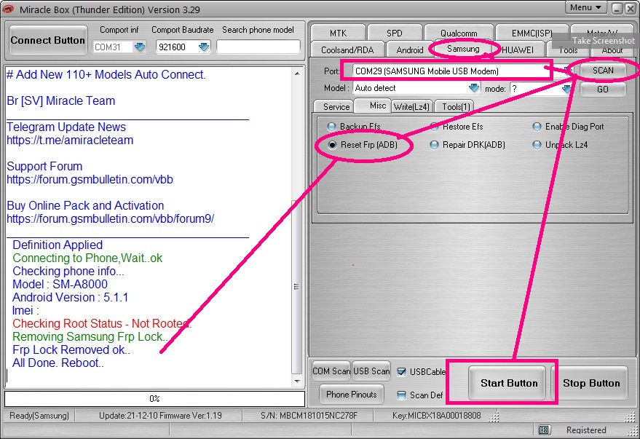640x439 pixels.
Task: Switch to the HUAWEI tab
Action: point(518,50)
